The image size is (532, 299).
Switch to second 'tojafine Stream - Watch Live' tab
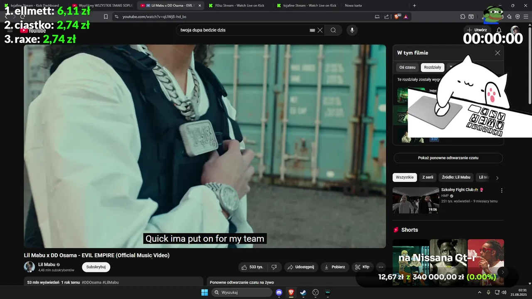307,5
